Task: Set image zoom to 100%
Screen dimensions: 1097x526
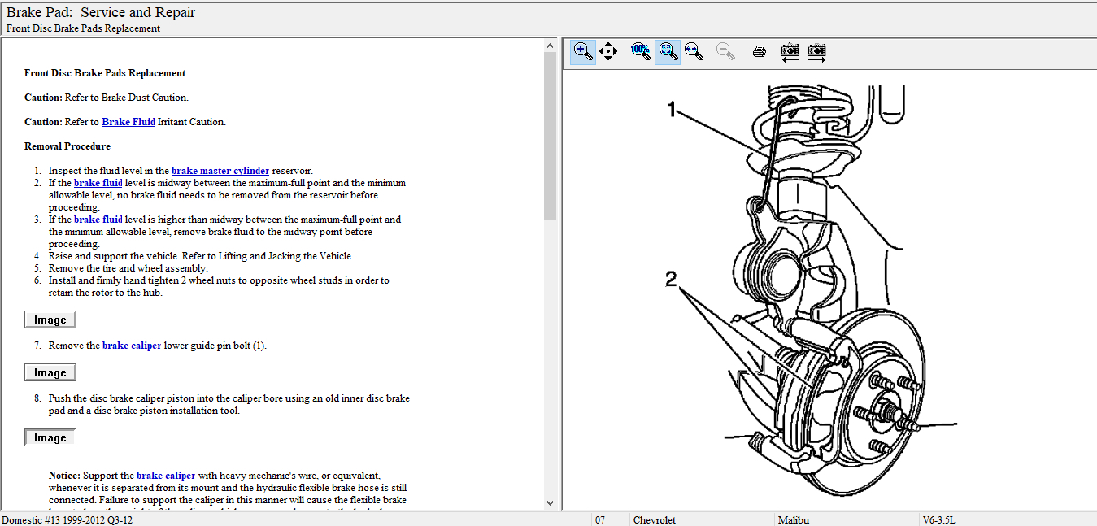Action: tap(640, 51)
